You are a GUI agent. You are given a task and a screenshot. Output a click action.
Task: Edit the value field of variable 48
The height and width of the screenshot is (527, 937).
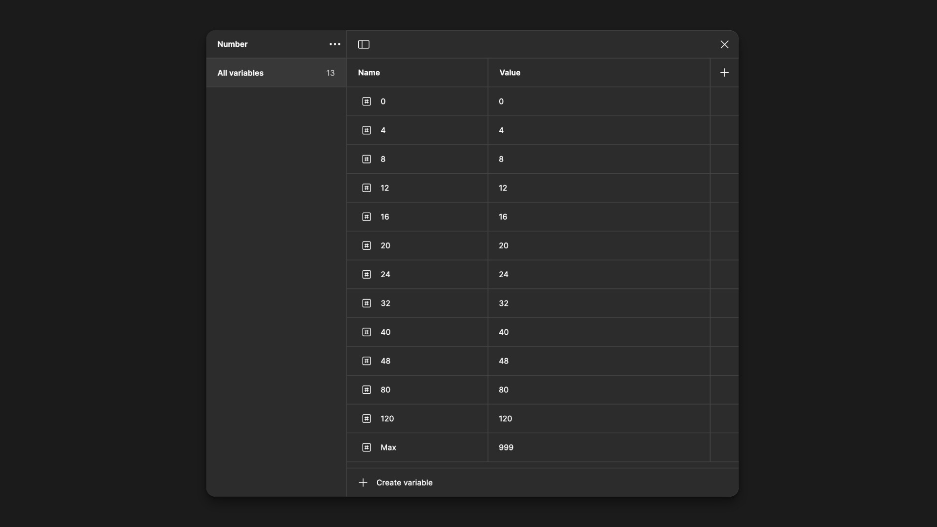599,361
